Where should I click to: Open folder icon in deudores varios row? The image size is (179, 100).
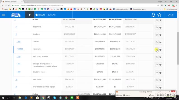[x=157, y=72]
